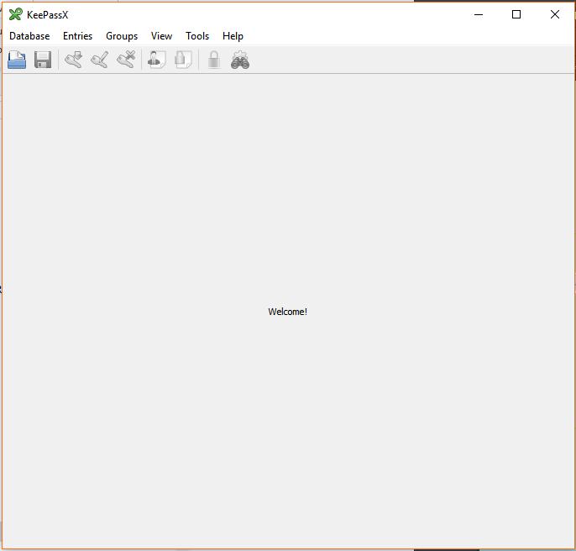
Task: Minimize the KeePassX window
Action: pos(479,15)
